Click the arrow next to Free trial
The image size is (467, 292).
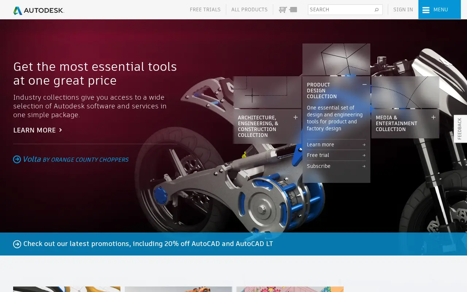(x=364, y=155)
